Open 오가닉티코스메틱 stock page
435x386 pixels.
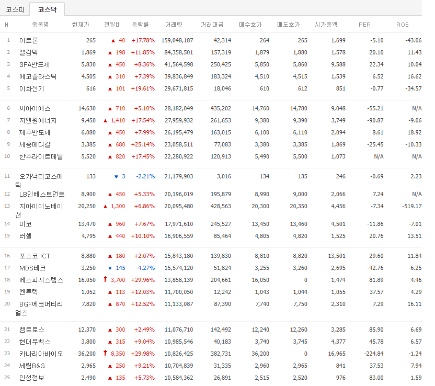(39, 180)
